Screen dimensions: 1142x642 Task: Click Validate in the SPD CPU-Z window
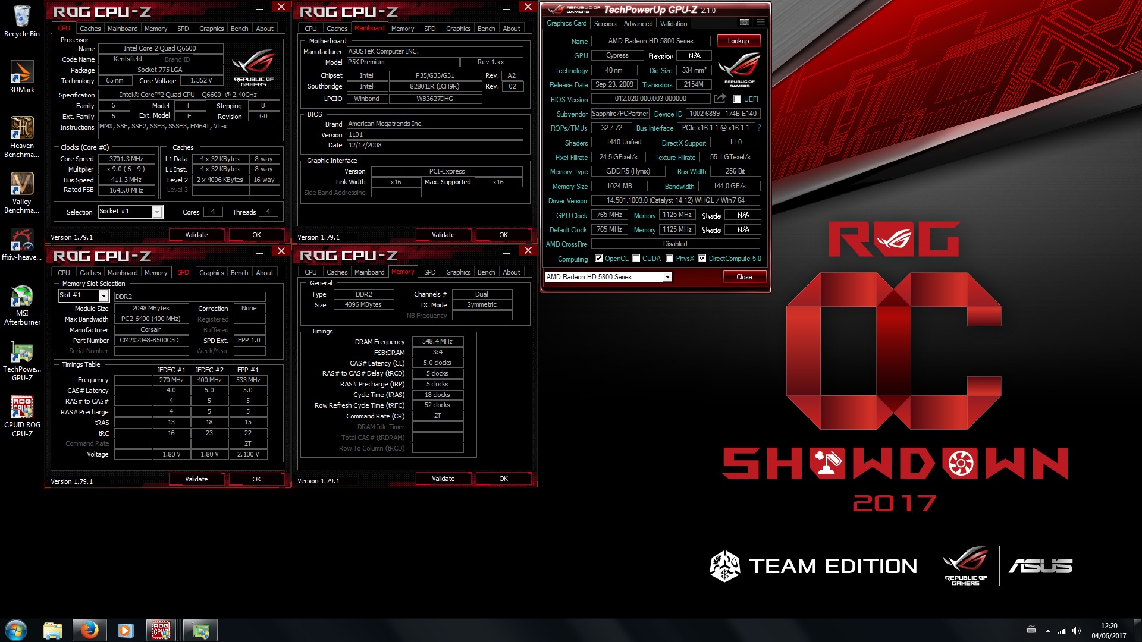point(196,479)
